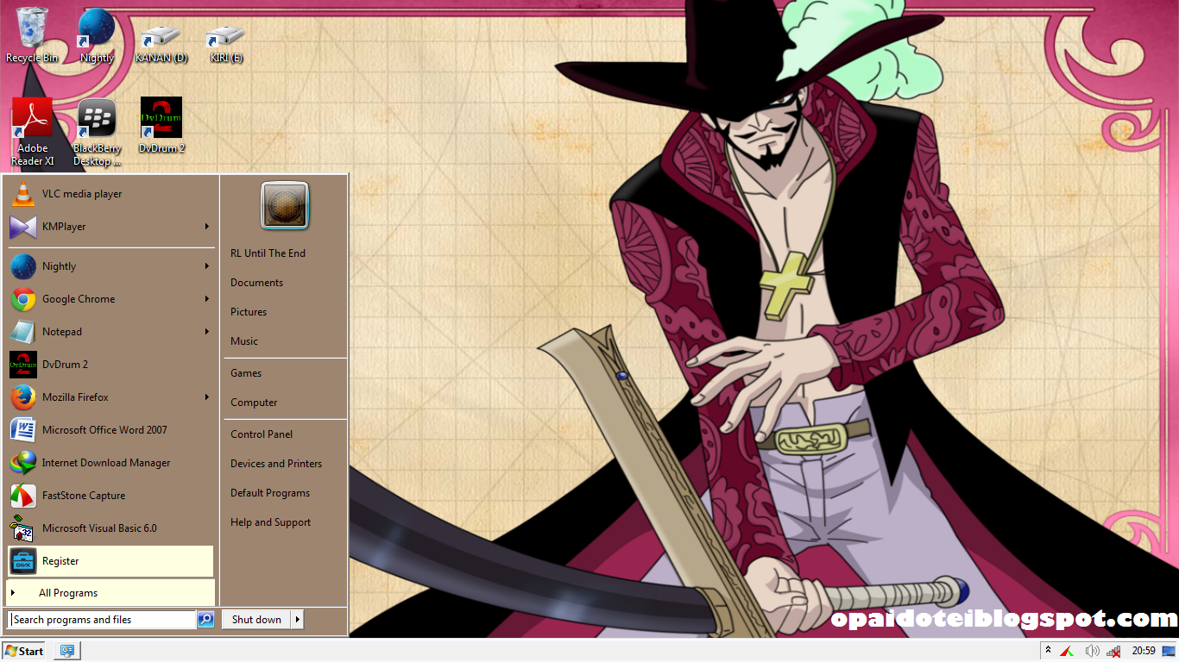Open Devices and Printers
The image size is (1179, 662).
[x=285, y=464]
